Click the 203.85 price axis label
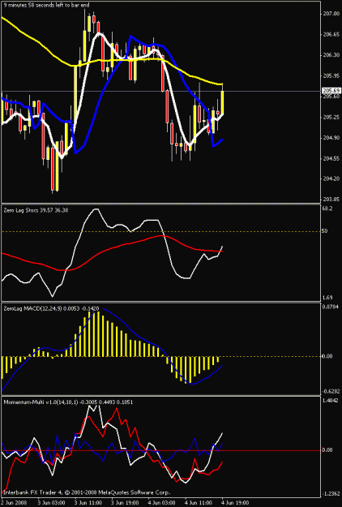The image size is (342, 507). click(331, 200)
